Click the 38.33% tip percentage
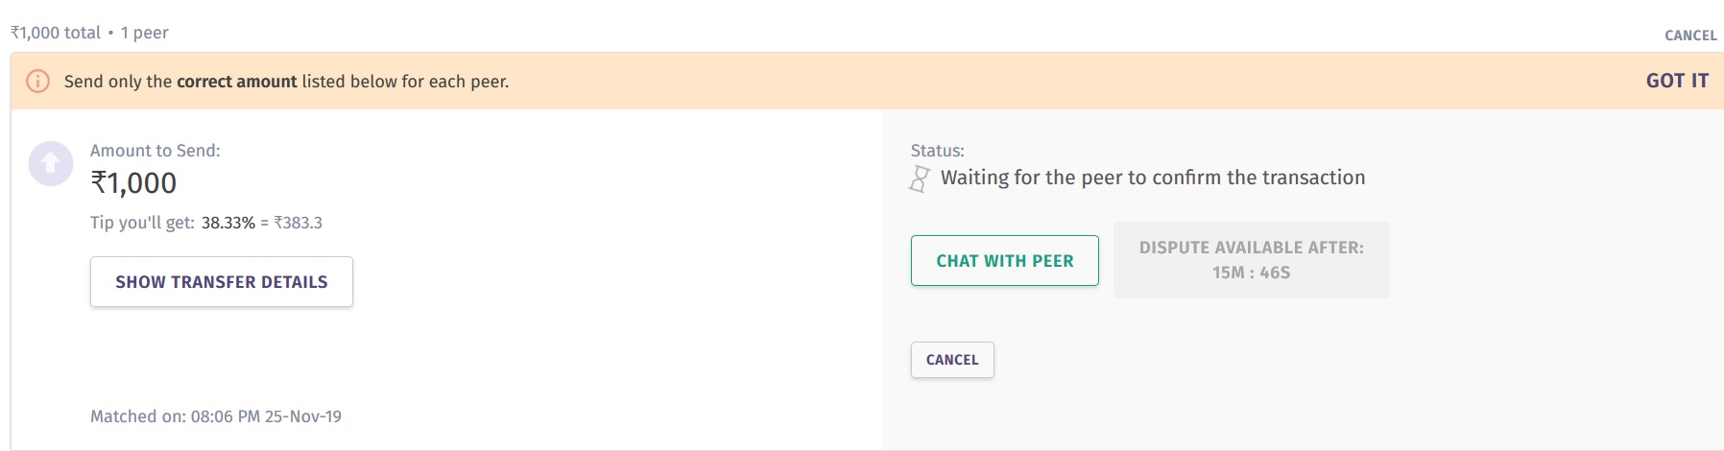The width and height of the screenshot is (1724, 451). click(x=228, y=223)
